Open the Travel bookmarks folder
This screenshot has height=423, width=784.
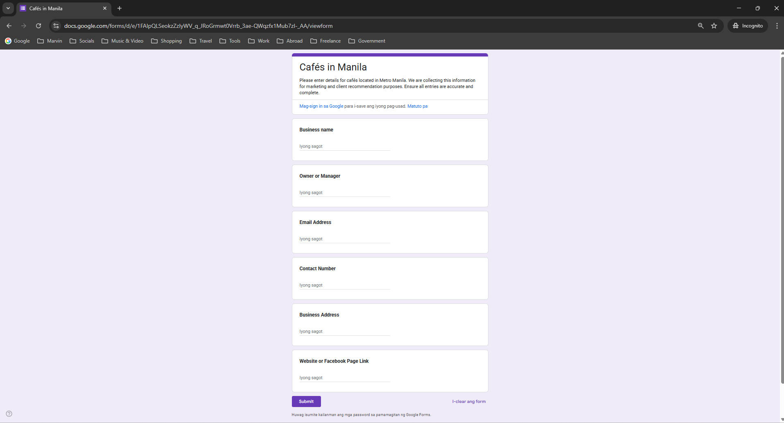(x=201, y=41)
